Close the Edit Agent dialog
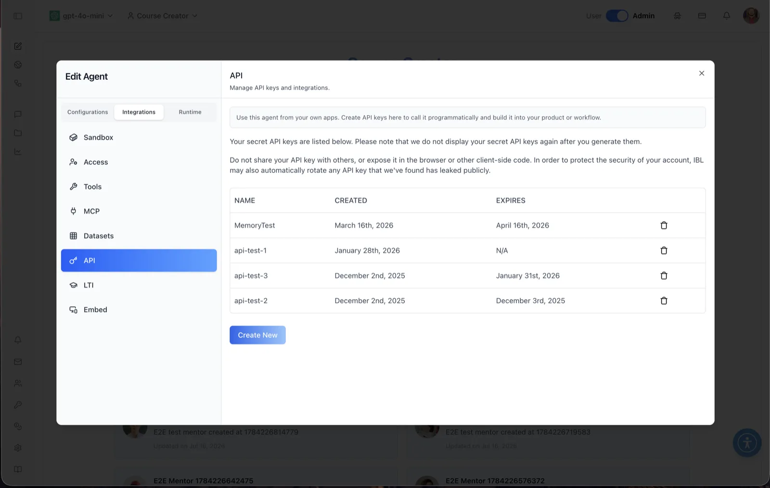This screenshot has width=770, height=488. (x=702, y=73)
